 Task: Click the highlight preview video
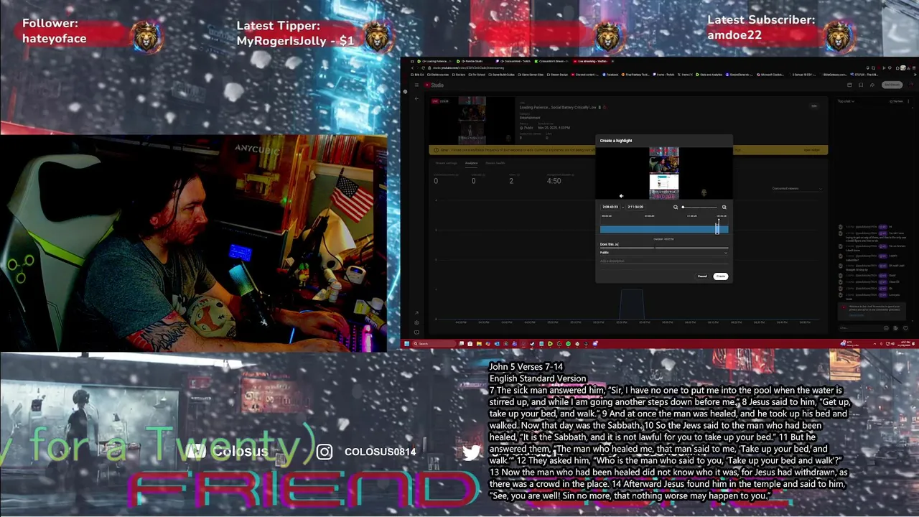click(x=663, y=173)
